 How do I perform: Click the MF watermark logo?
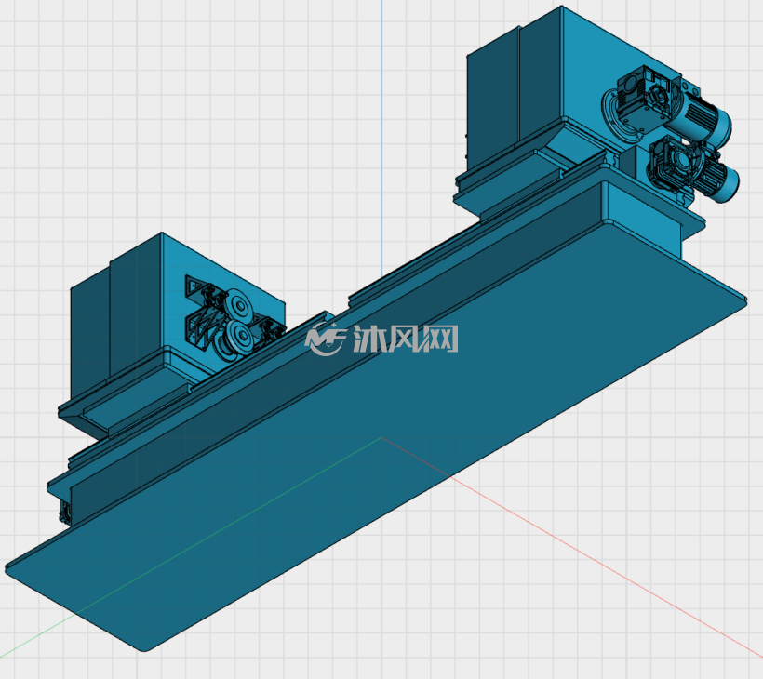[325, 339]
